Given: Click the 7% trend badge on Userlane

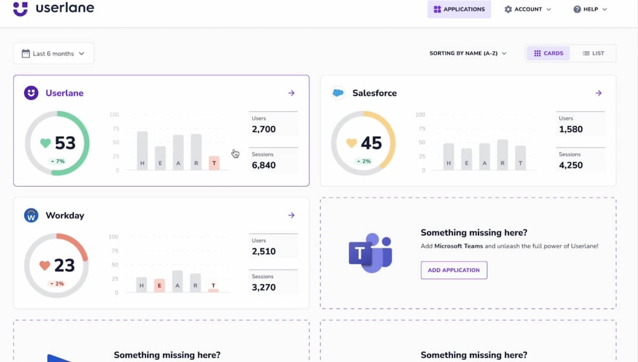Looking at the screenshot, I should pyautogui.click(x=57, y=161).
